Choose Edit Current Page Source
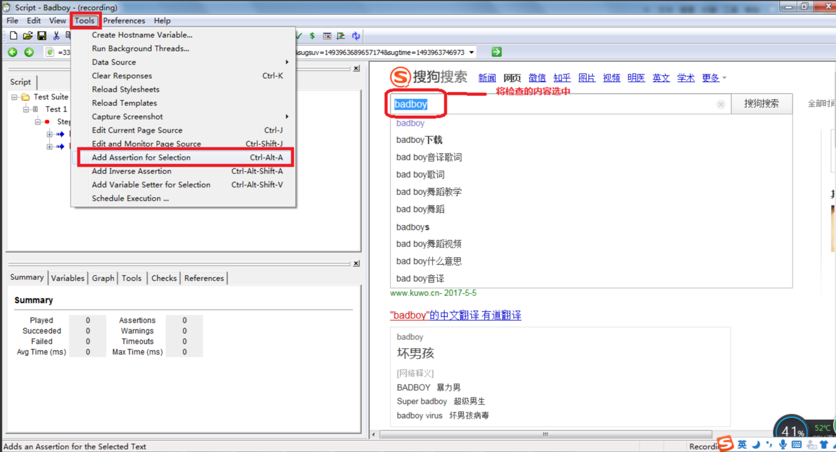Viewport: 836px width, 452px height. pos(183,130)
